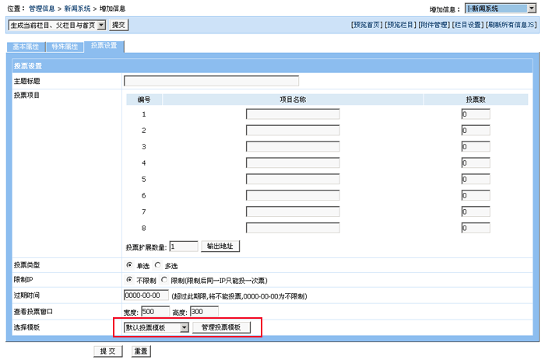Open 预览首页 link
The width and height of the screenshot is (545, 360).
coord(367,25)
